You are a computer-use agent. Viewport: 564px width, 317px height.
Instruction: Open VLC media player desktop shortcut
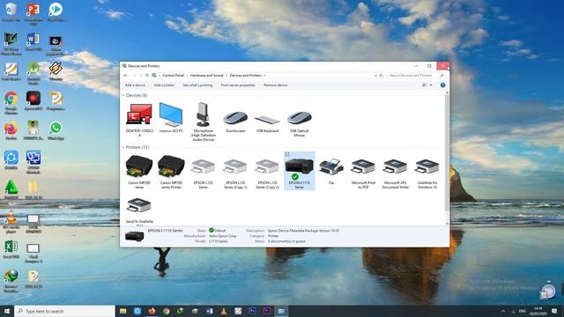(11, 222)
